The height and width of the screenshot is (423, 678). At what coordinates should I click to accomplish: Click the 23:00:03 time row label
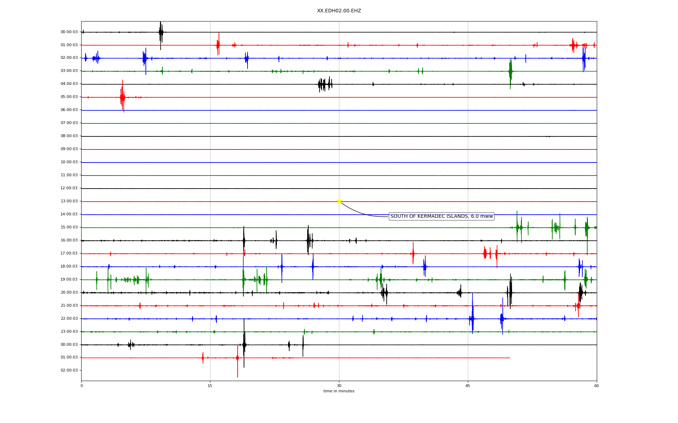pyautogui.click(x=69, y=332)
